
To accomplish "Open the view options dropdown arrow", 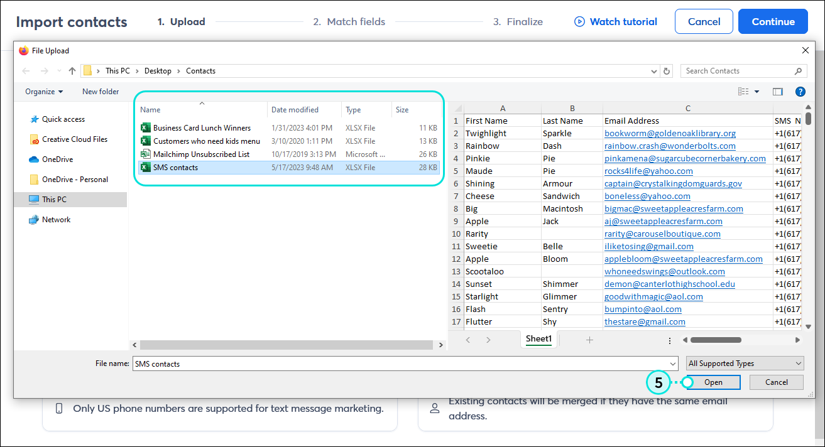I will pyautogui.click(x=757, y=92).
